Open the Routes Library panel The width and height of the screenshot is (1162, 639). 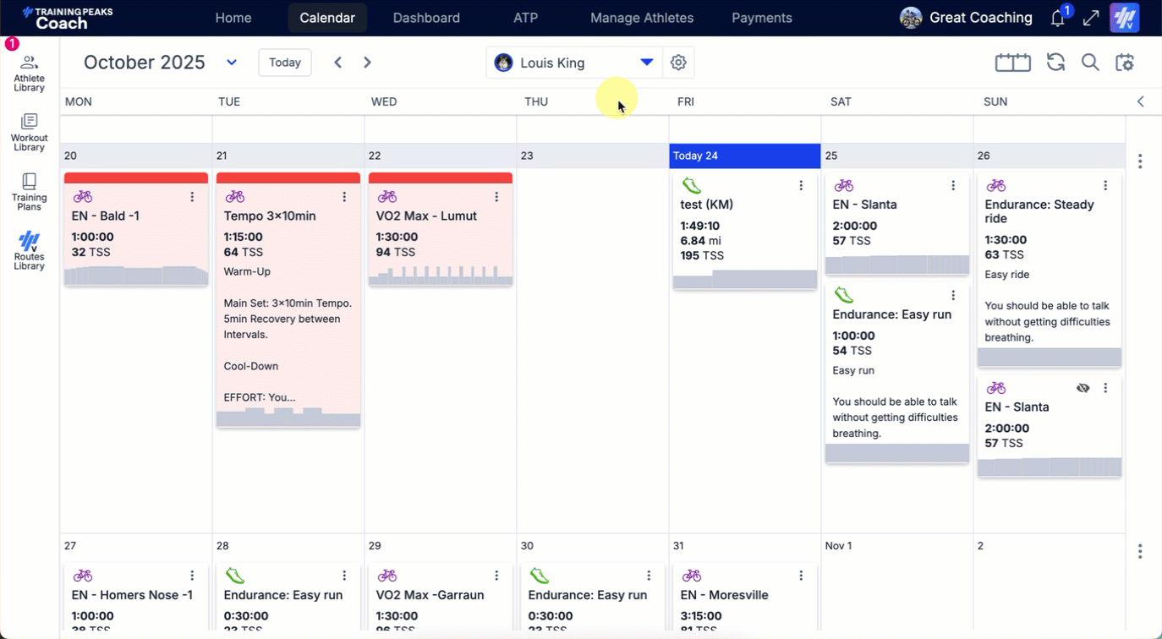[29, 251]
